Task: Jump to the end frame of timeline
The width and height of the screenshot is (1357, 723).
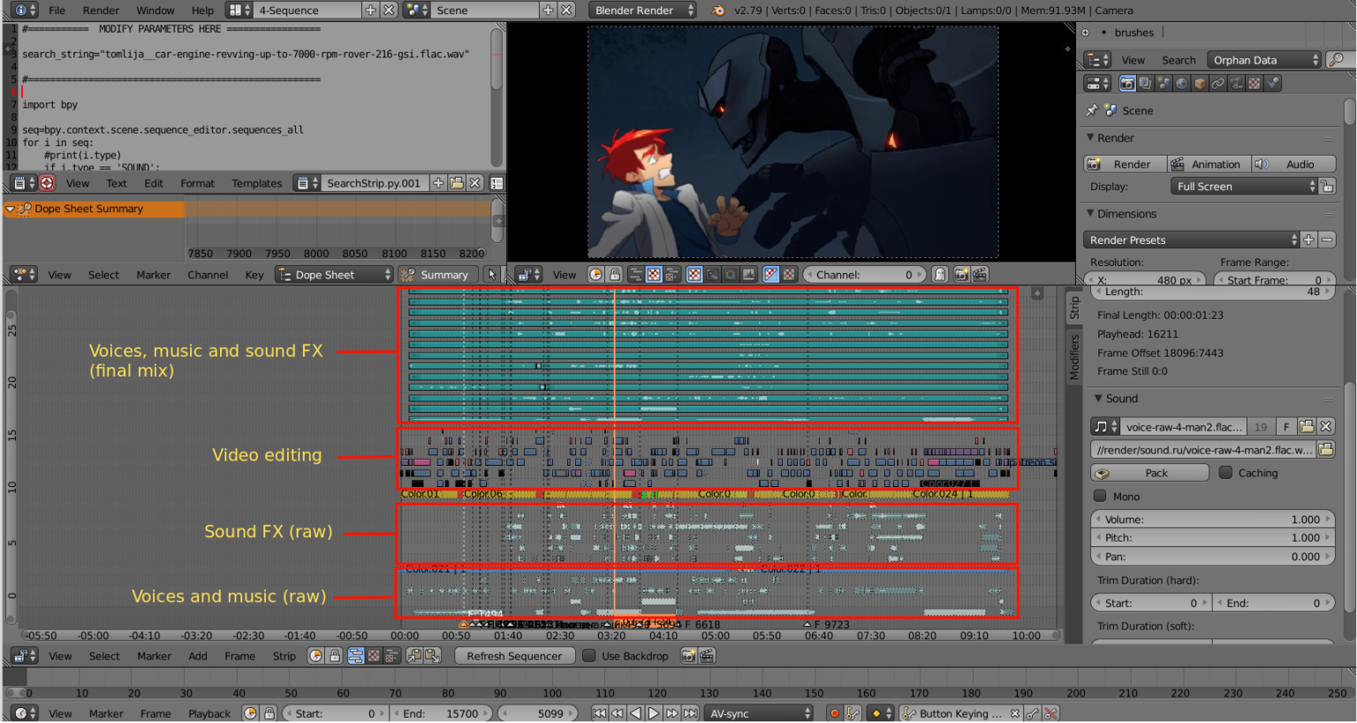Action: (x=690, y=713)
